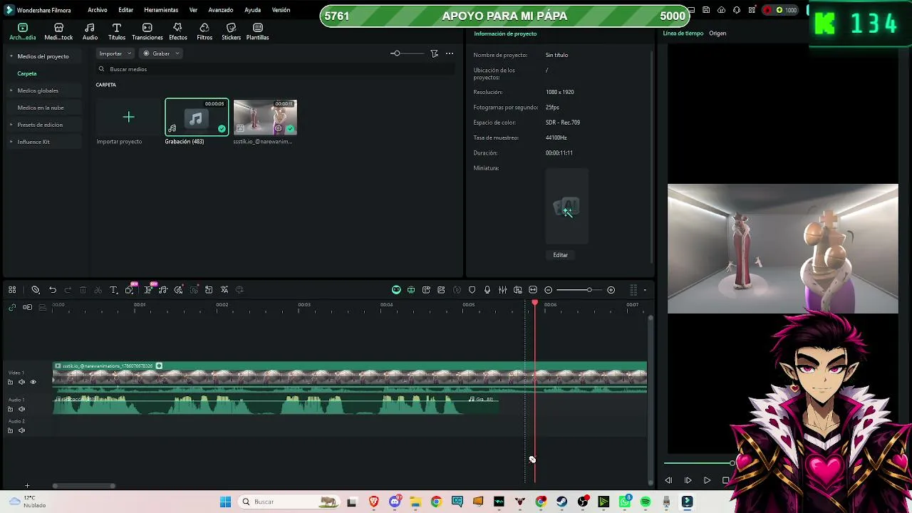
Task: Toggle the timeline auto-link chain icon
Action: [12, 307]
